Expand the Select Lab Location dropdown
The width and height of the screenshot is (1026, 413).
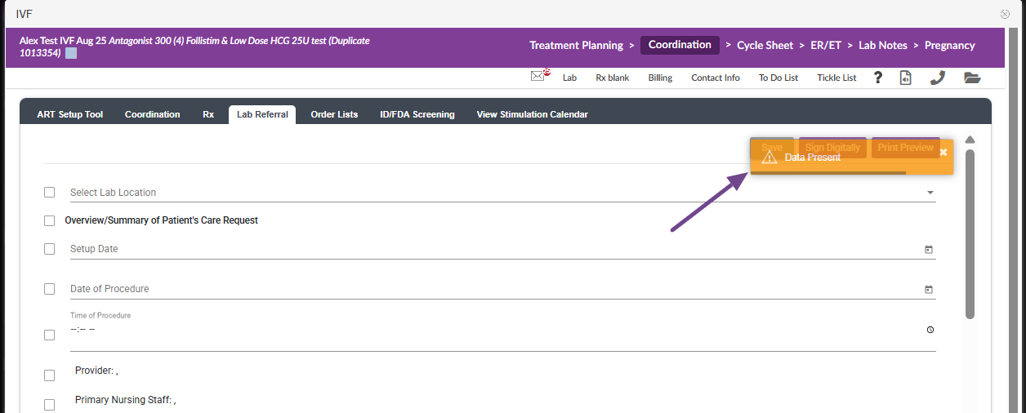pos(930,193)
